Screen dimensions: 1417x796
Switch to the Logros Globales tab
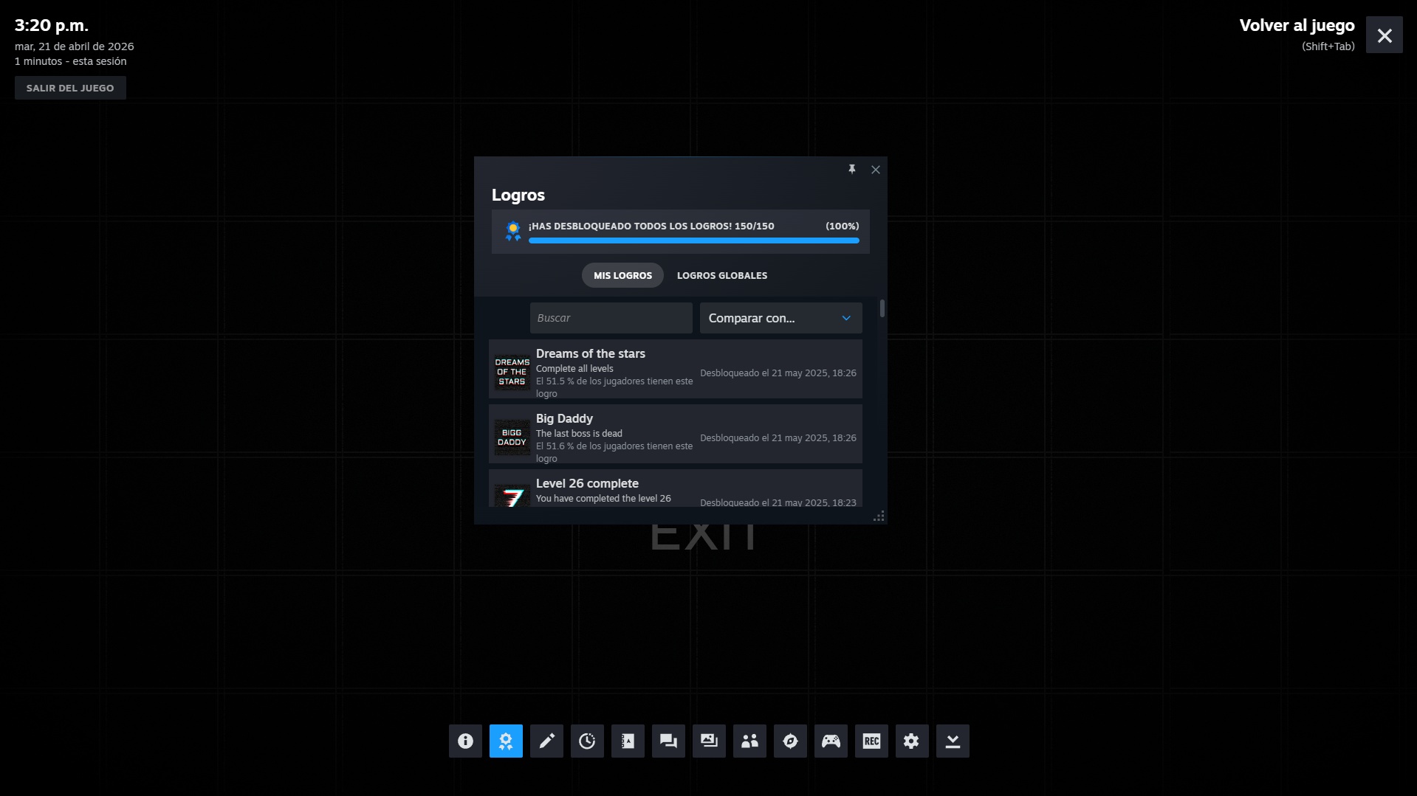click(x=722, y=275)
